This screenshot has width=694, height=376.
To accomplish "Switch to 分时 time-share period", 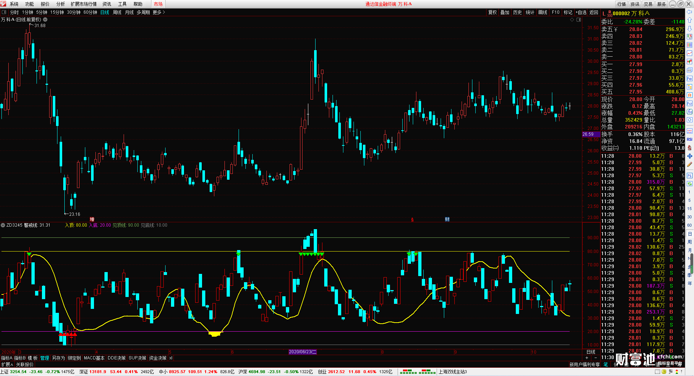I will 14,12.
